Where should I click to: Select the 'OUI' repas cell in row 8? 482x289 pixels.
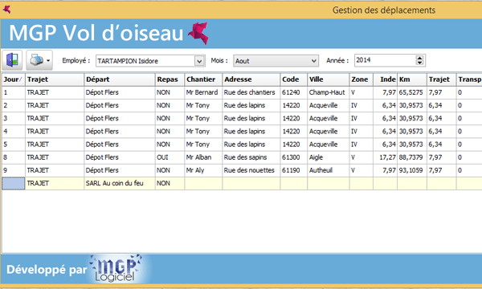point(170,157)
